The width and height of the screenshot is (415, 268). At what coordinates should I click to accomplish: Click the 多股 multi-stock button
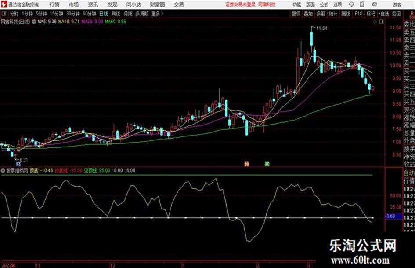tap(321, 14)
